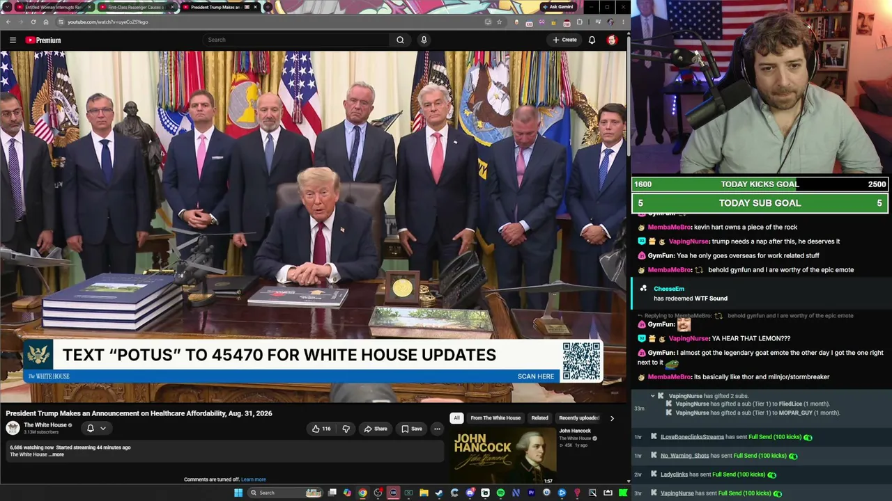892x501 pixels.
Task: Start voice search with the microphone
Action: pyautogui.click(x=424, y=40)
